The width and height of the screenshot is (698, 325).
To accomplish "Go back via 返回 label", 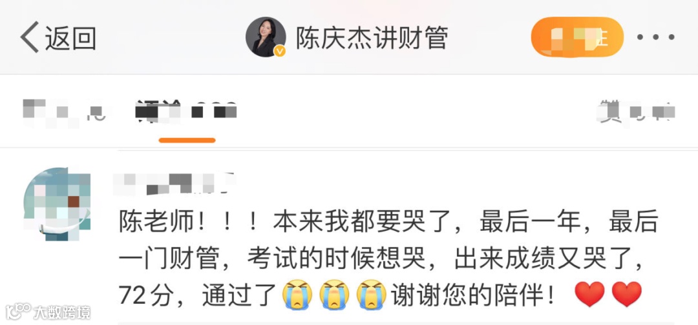I will click(70, 37).
